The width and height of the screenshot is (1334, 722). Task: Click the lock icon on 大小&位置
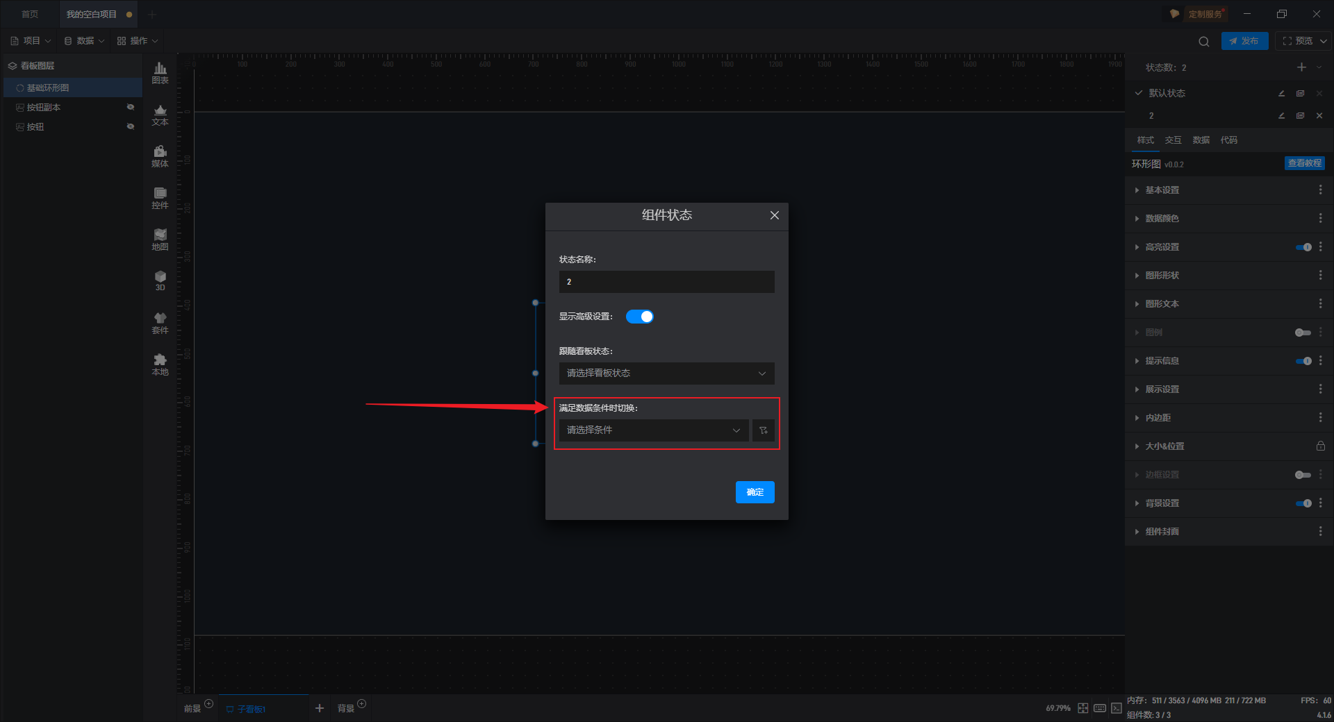pos(1320,446)
